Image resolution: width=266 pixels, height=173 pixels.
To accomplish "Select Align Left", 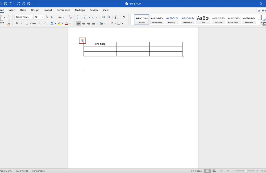I will tap(78, 23).
